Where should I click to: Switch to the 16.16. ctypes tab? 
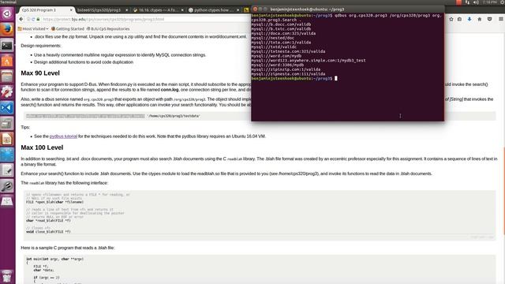click(159, 10)
